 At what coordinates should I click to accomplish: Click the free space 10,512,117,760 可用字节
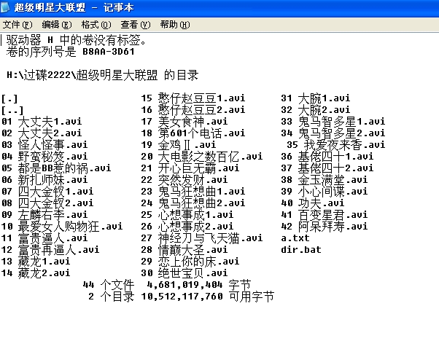(208, 297)
